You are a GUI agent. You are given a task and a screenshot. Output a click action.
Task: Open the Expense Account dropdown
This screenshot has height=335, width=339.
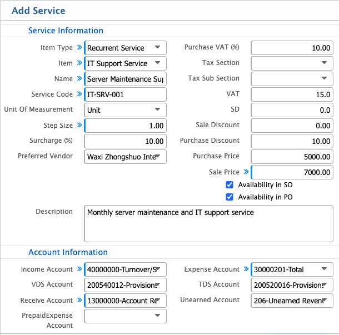pos(292,269)
